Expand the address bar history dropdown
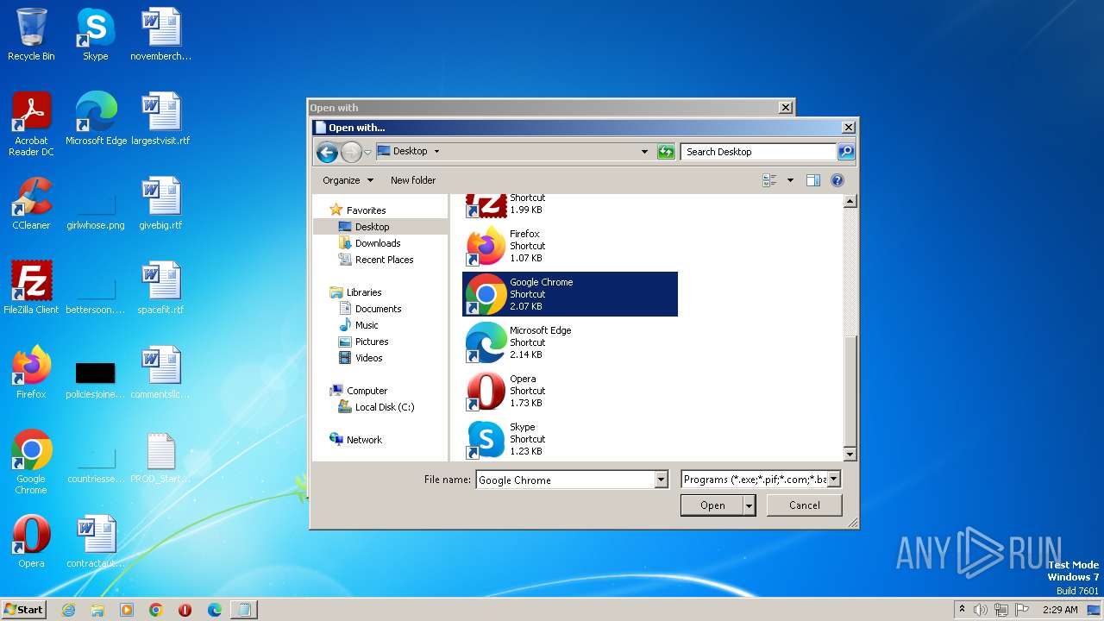Image resolution: width=1104 pixels, height=621 pixels. (644, 152)
